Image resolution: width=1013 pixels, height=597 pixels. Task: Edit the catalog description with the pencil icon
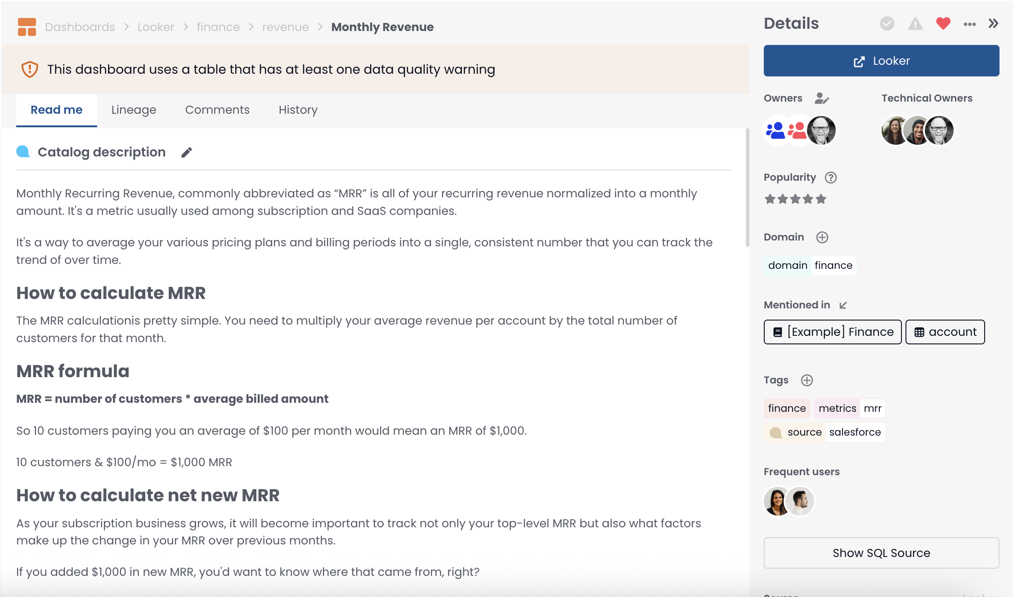click(186, 152)
